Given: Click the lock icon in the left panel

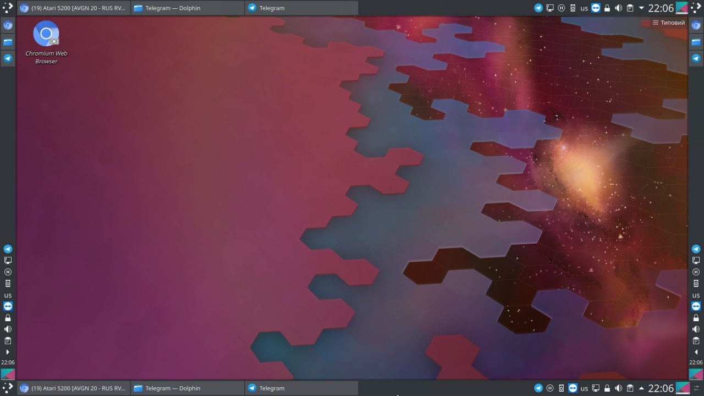Looking at the screenshot, I should [8, 318].
